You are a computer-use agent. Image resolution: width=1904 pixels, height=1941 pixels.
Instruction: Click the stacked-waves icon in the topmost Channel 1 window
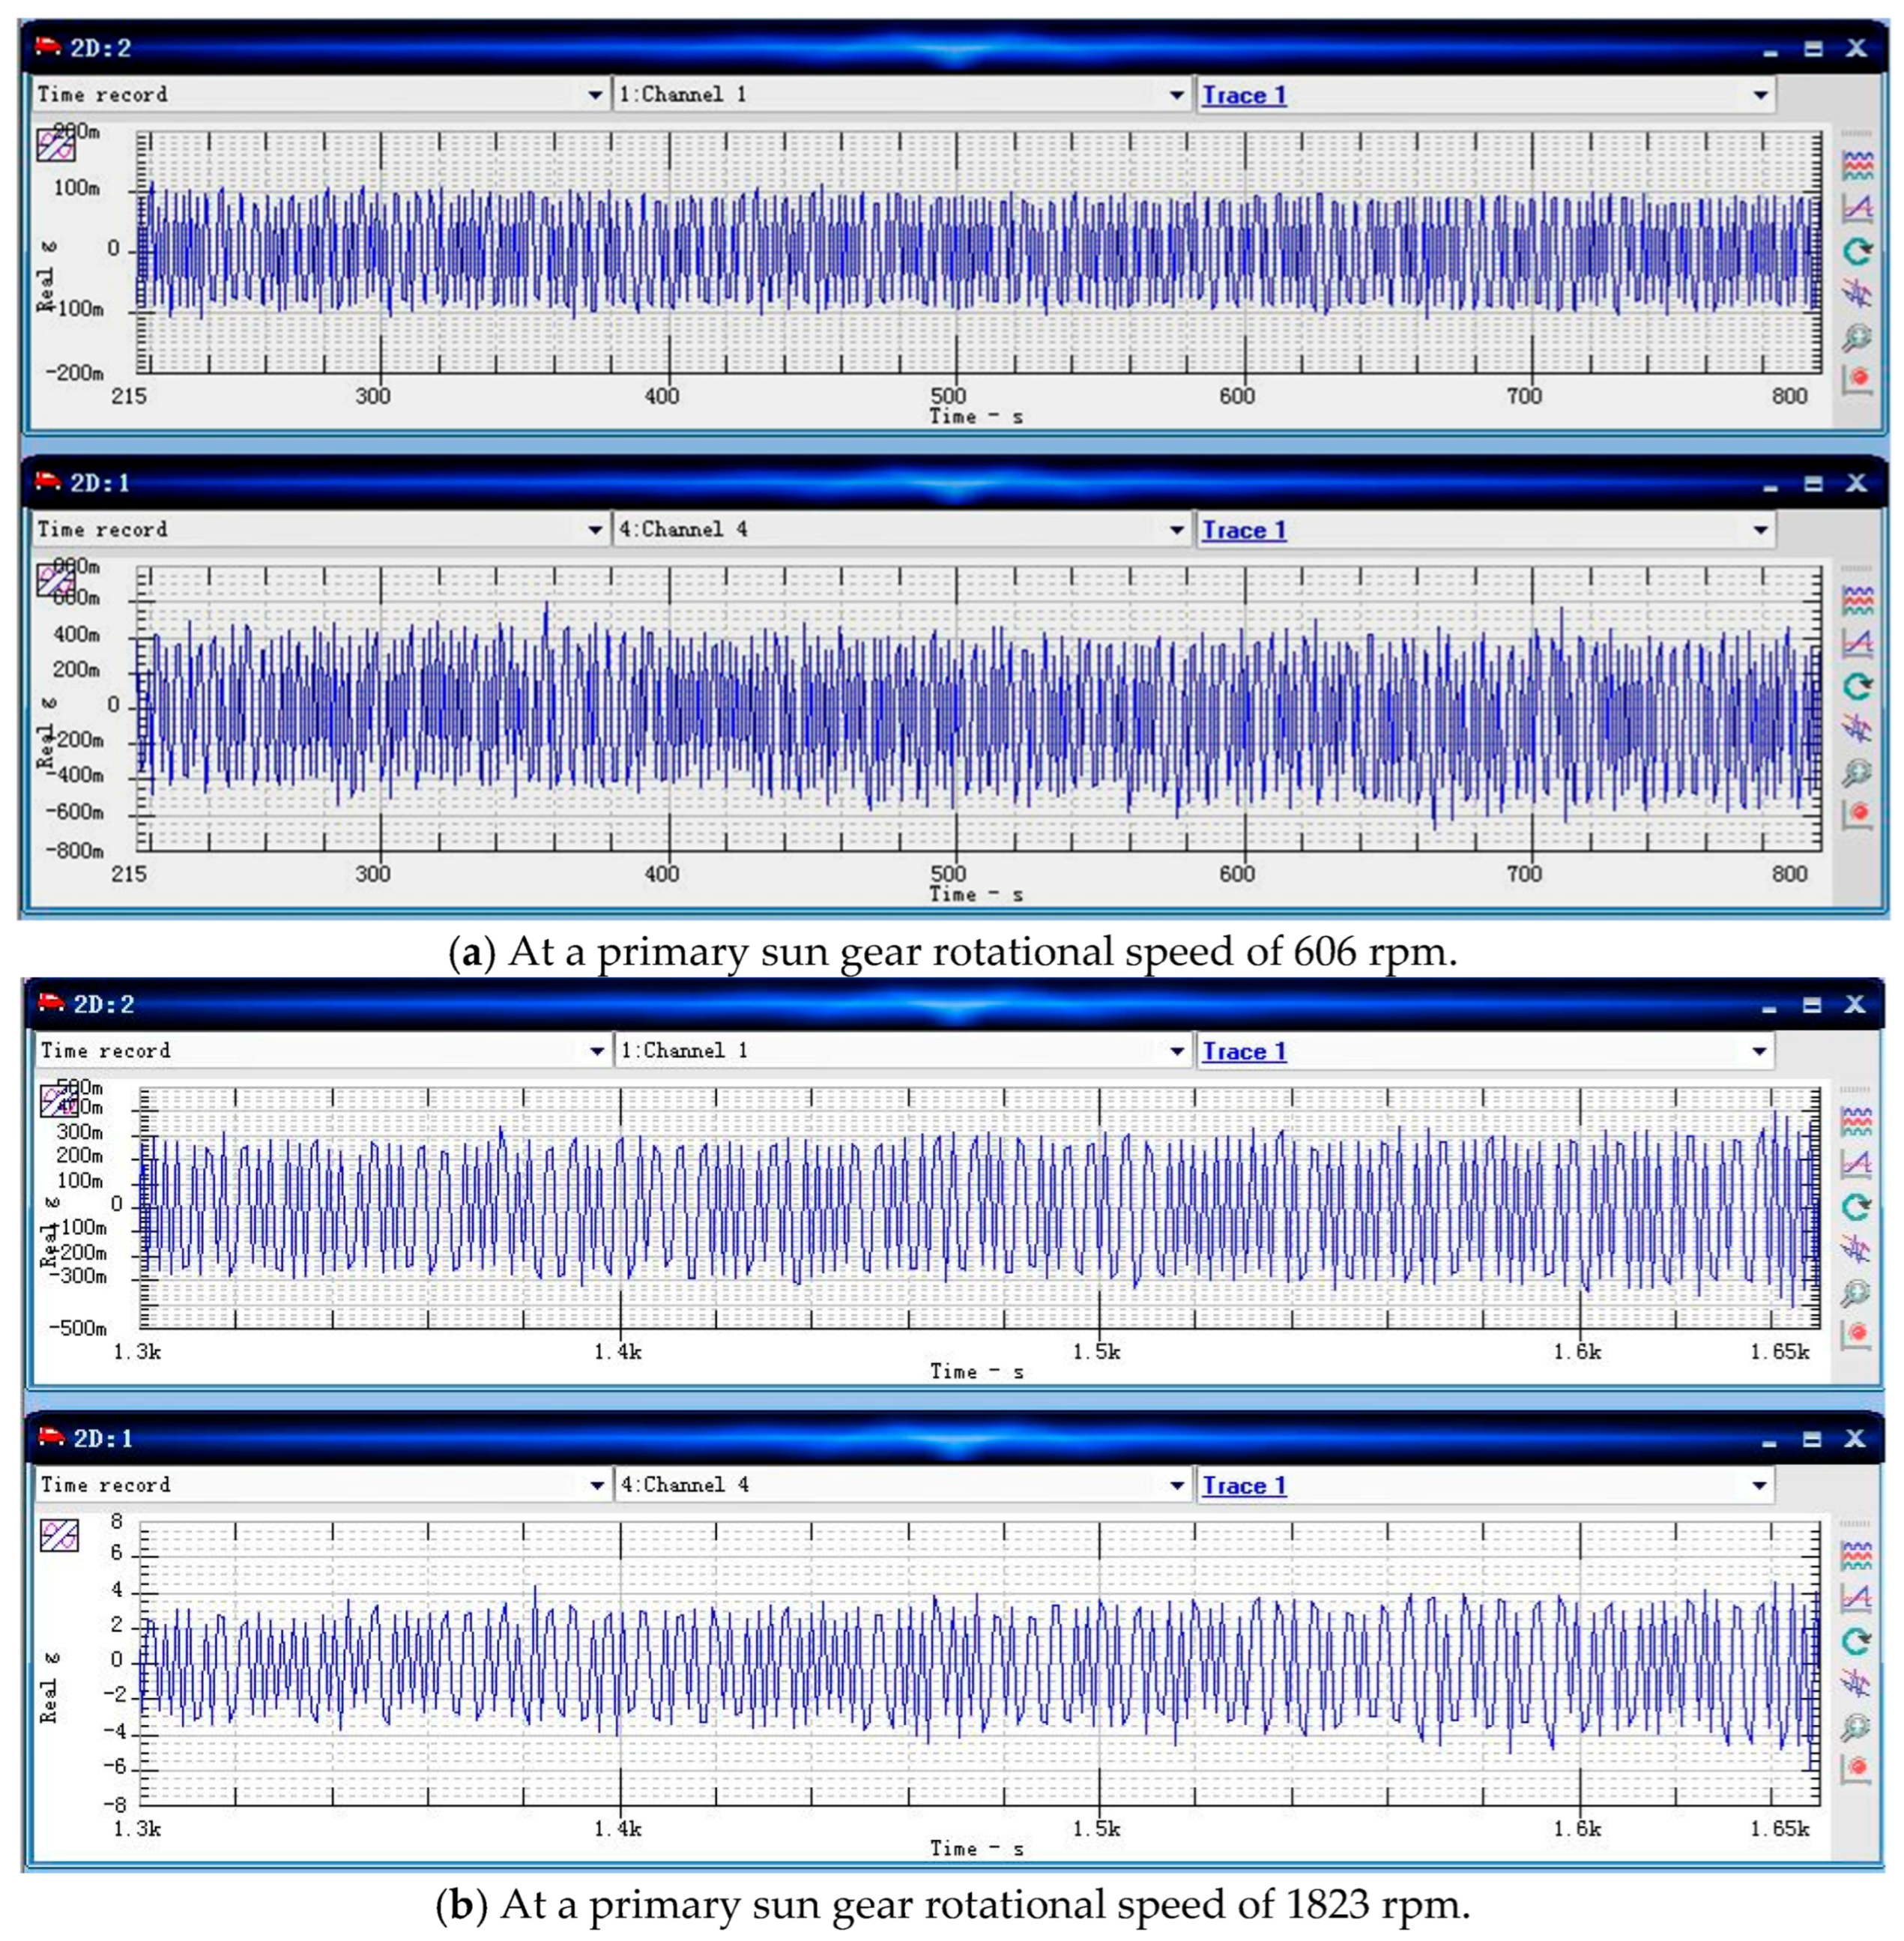point(1857,165)
